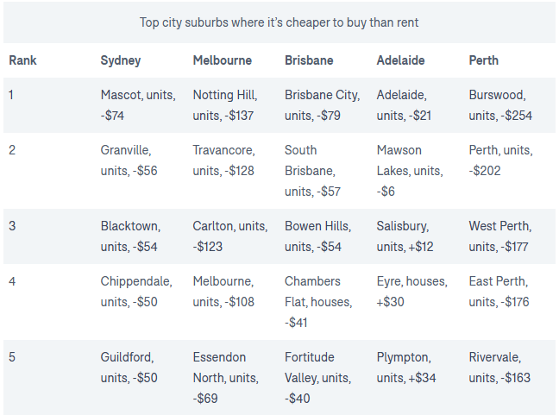Select the Granville units cell
The image size is (559, 415).
click(x=129, y=160)
